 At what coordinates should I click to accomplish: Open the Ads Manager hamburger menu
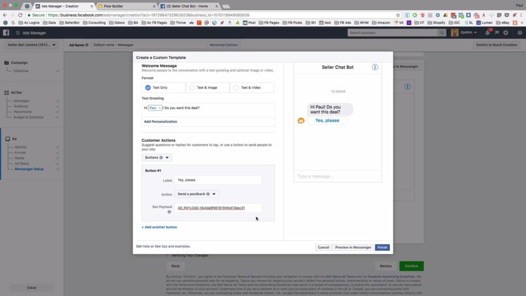click(17, 32)
